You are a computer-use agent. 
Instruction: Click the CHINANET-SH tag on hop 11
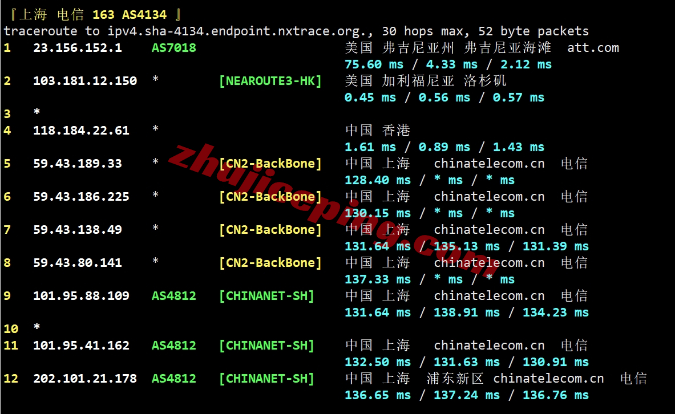point(266,346)
